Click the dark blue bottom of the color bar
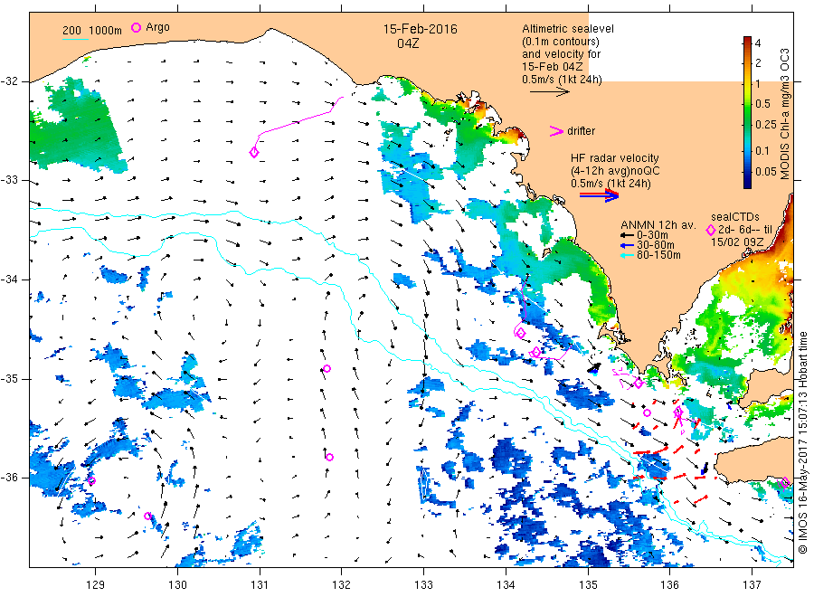The image size is (814, 597). tap(747, 183)
